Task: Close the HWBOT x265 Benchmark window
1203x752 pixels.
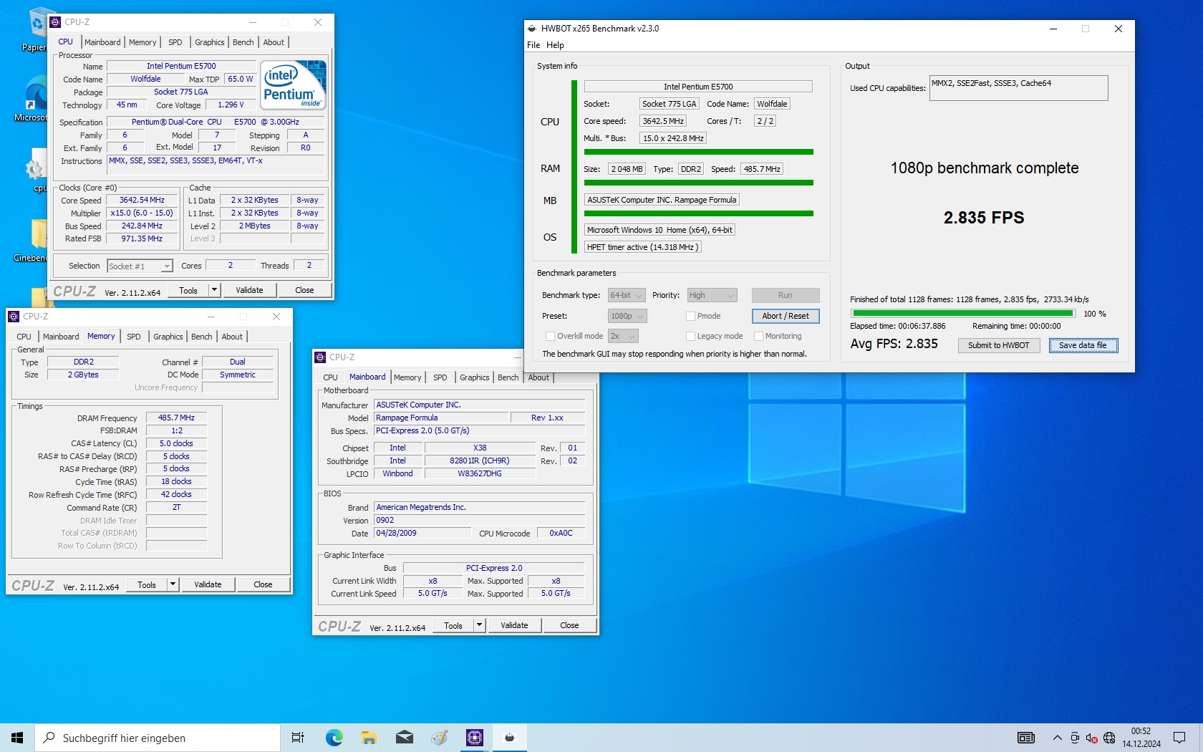Action: tap(1119, 29)
